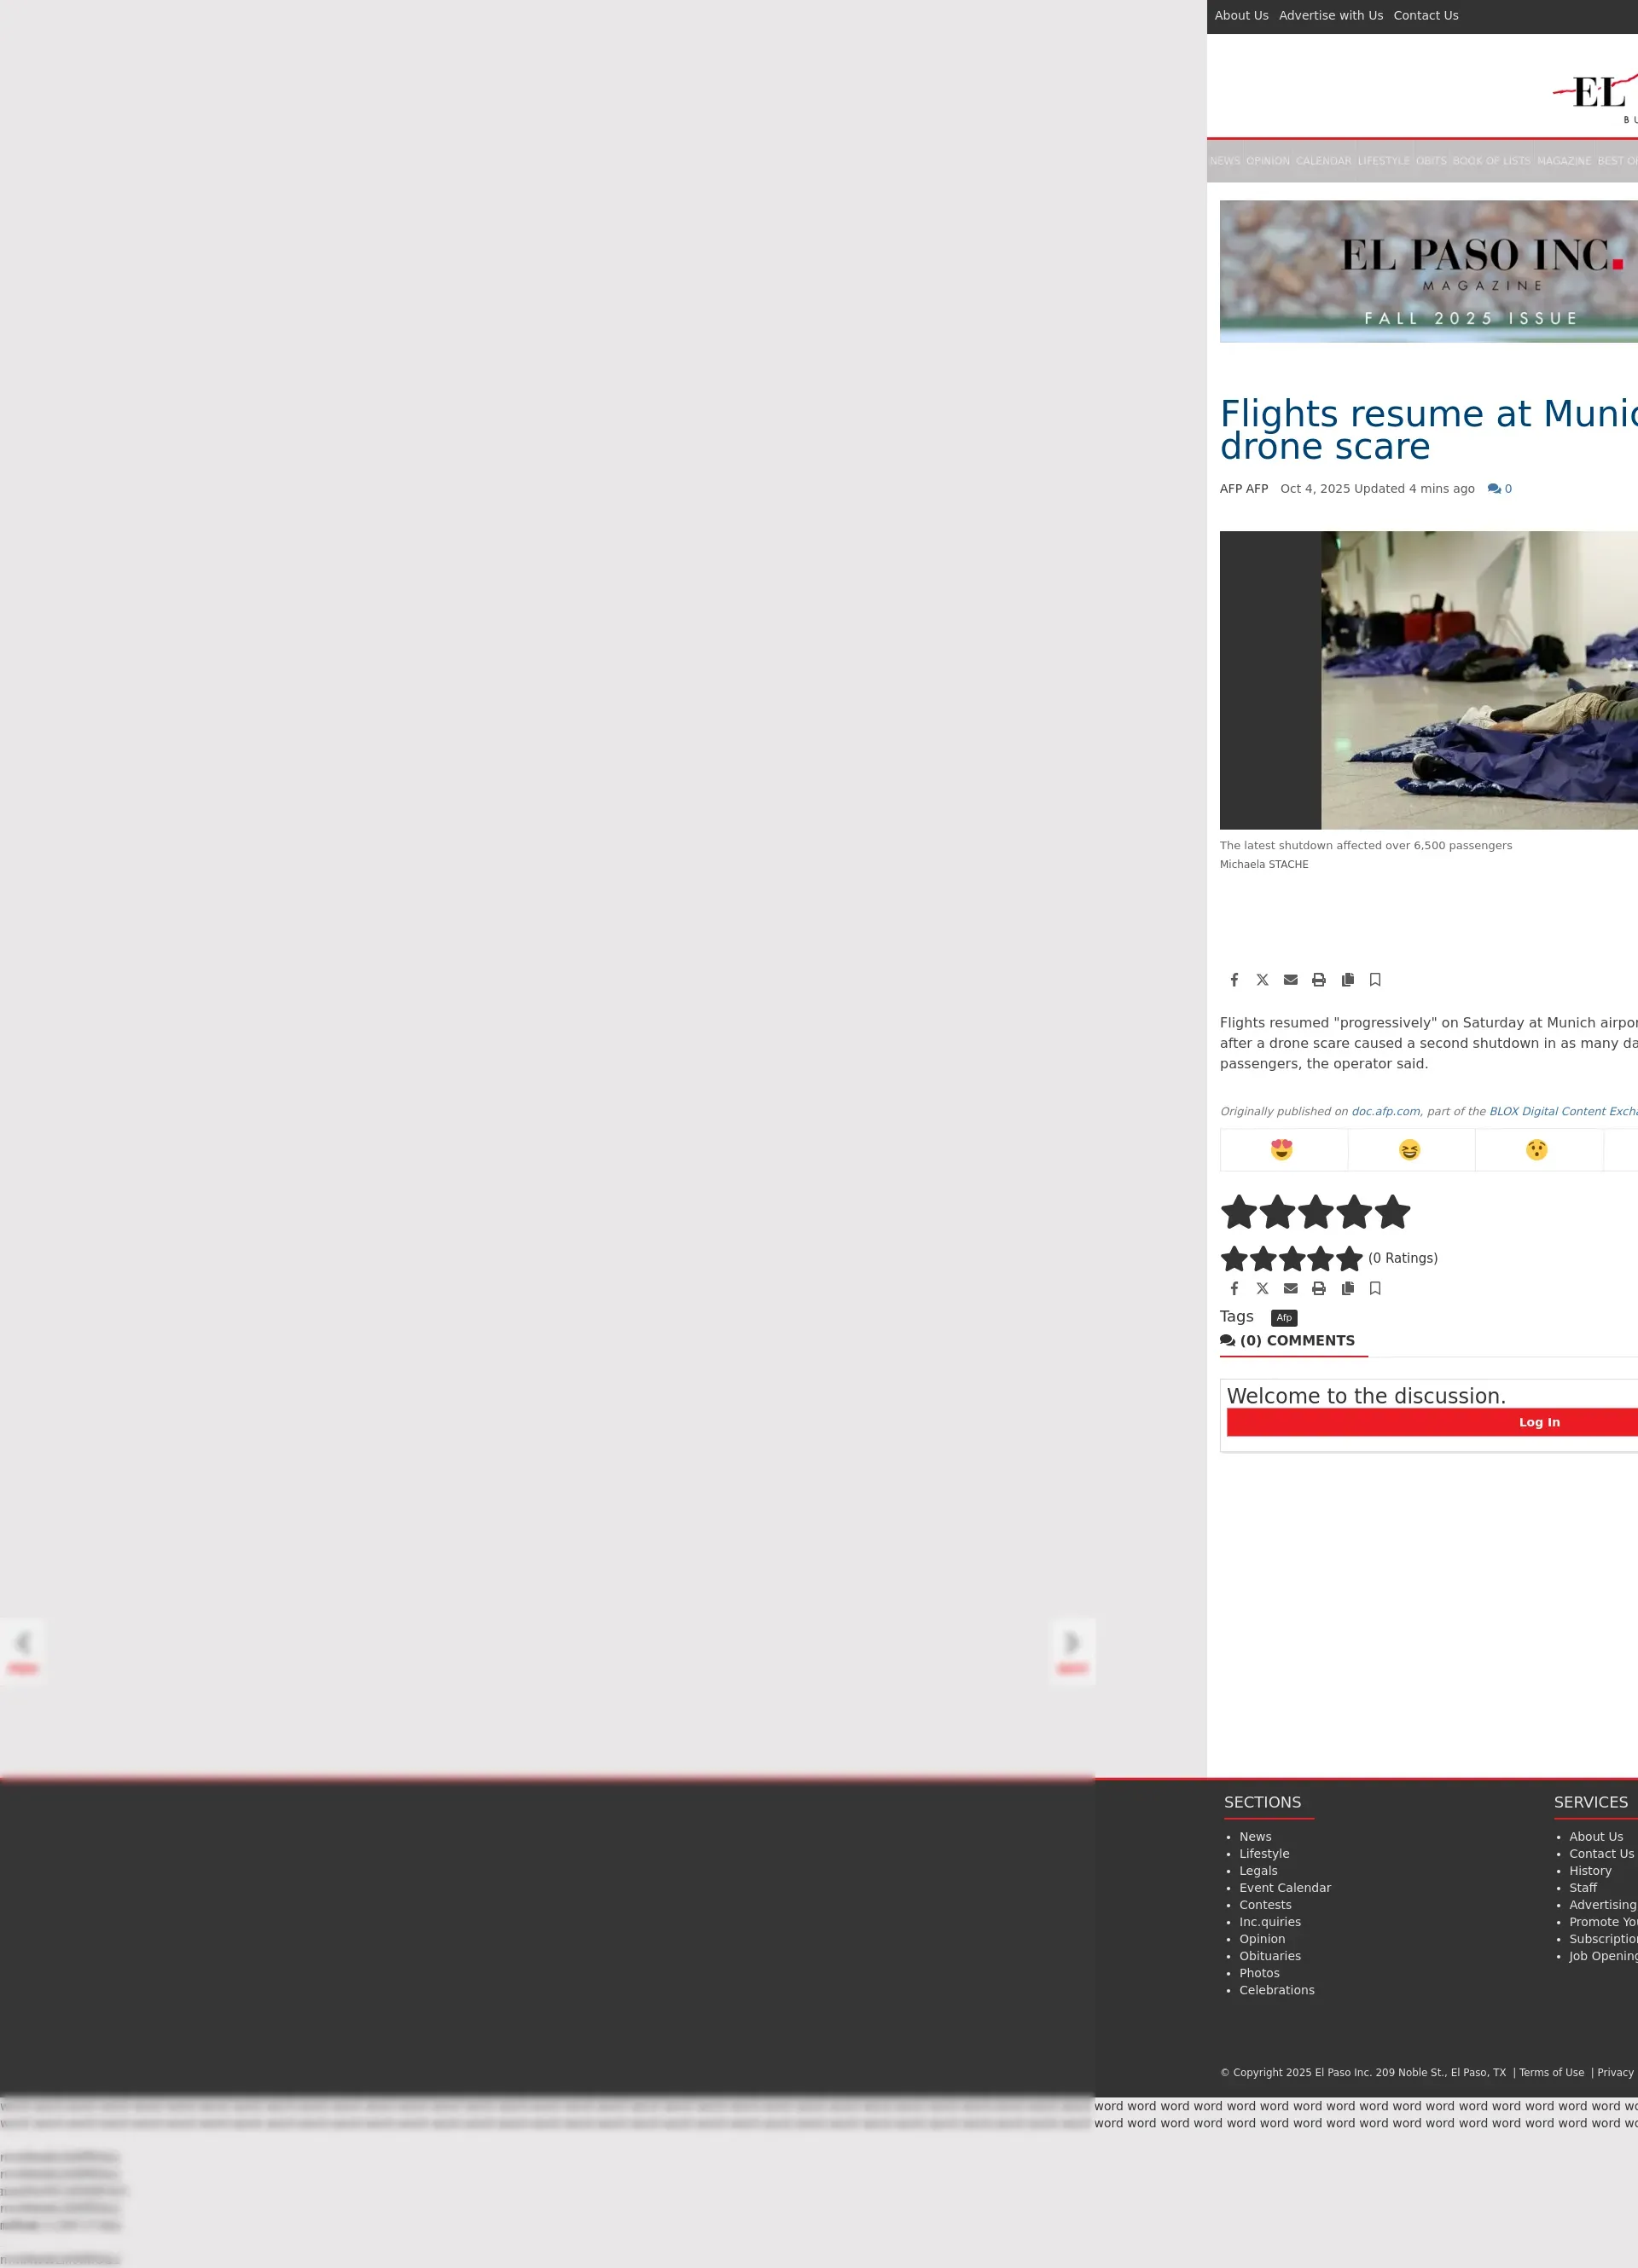Click X (Twitter) share icon above article text
Image resolution: width=1638 pixels, height=2268 pixels.
coord(1262,980)
